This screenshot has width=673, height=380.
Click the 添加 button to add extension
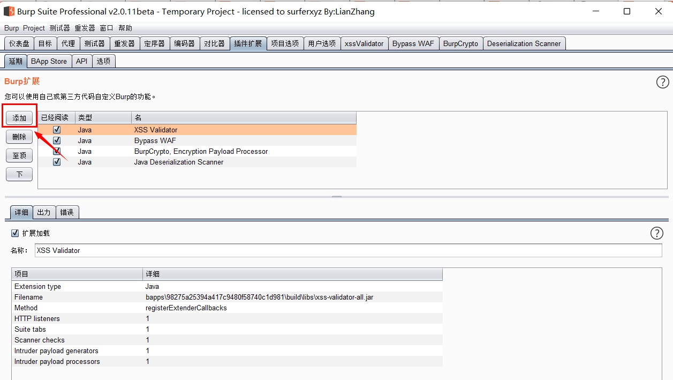pyautogui.click(x=19, y=118)
